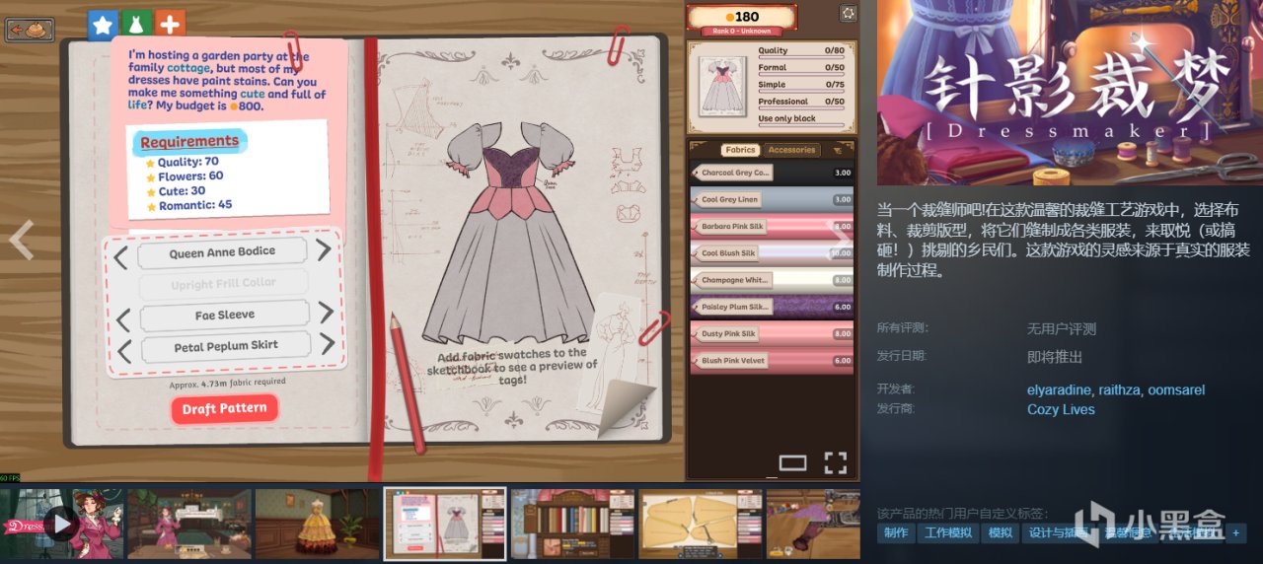Pick the Champagne White fabric swatch
This screenshot has width=1263, height=564.
point(772,280)
